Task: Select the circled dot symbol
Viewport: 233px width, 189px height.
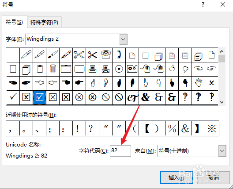Action: (119, 69)
